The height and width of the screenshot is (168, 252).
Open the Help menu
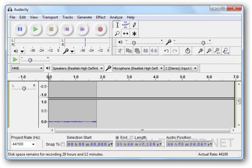coord(131,17)
